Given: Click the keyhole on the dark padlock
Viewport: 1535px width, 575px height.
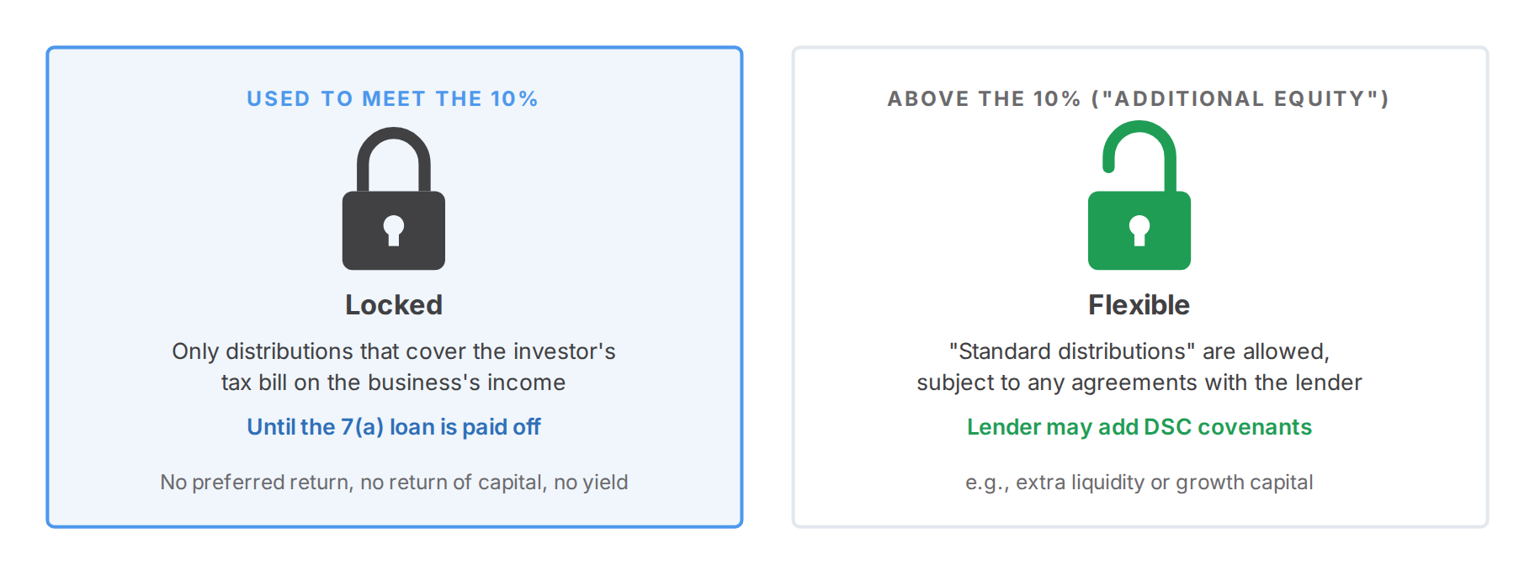Looking at the screenshot, I should 393,230.
